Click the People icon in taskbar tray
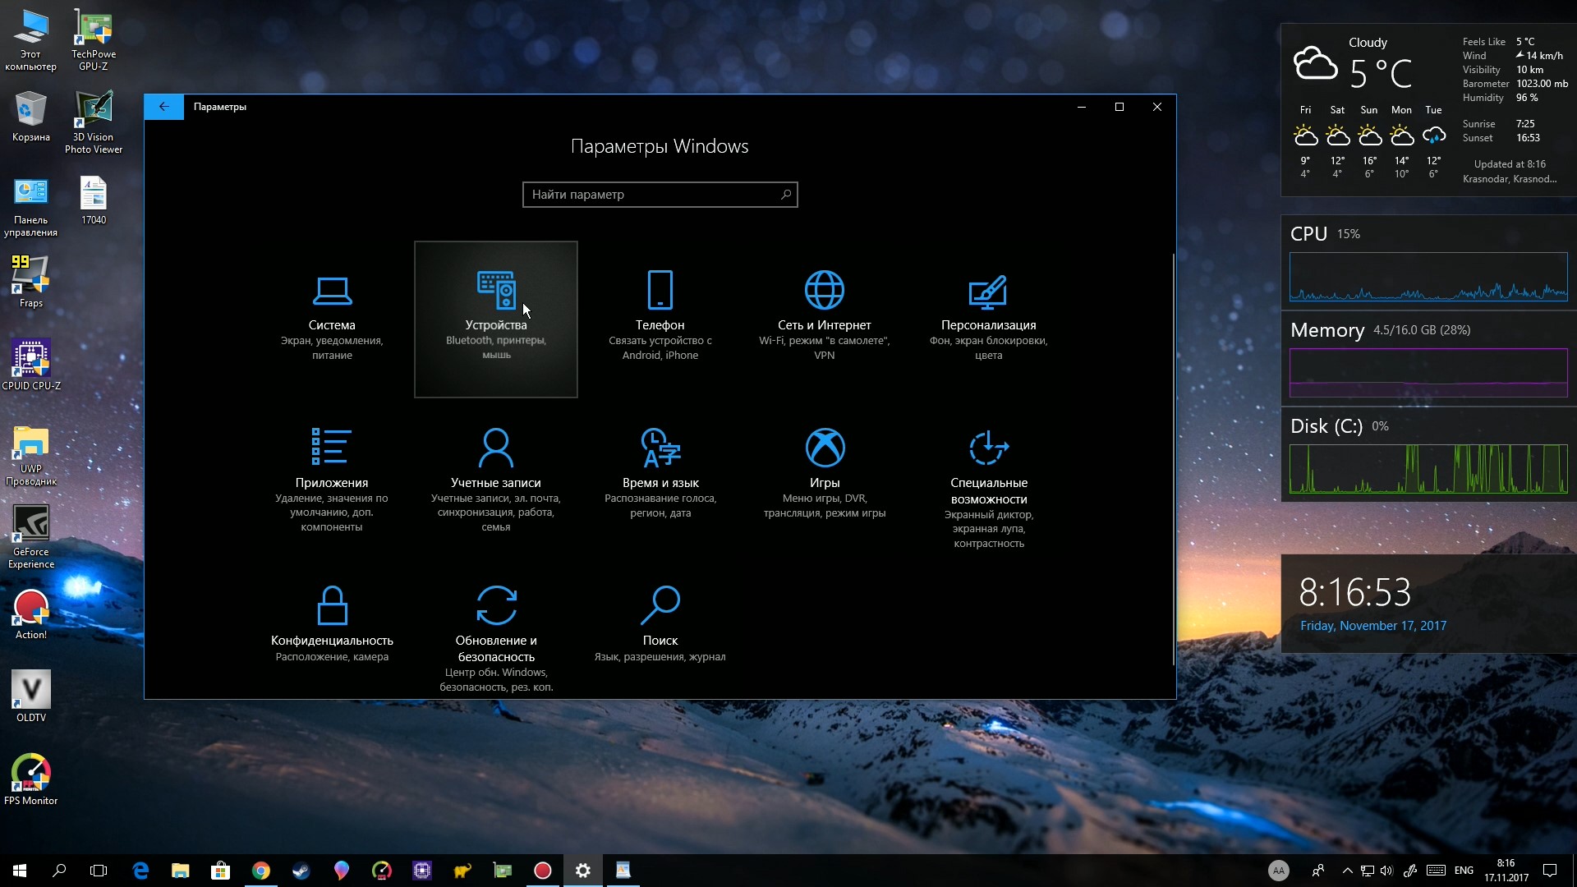The image size is (1577, 887). coord(1317,871)
